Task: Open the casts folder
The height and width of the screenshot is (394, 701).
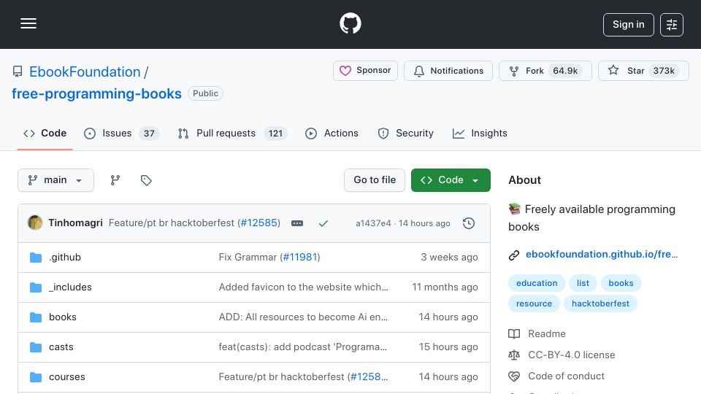Action: coord(61,347)
